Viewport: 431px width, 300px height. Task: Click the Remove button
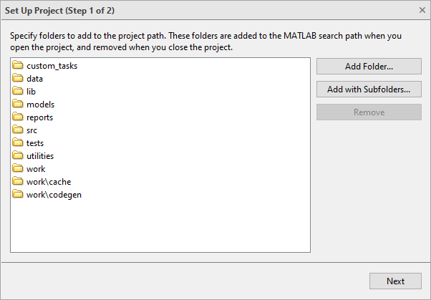pyautogui.click(x=369, y=112)
